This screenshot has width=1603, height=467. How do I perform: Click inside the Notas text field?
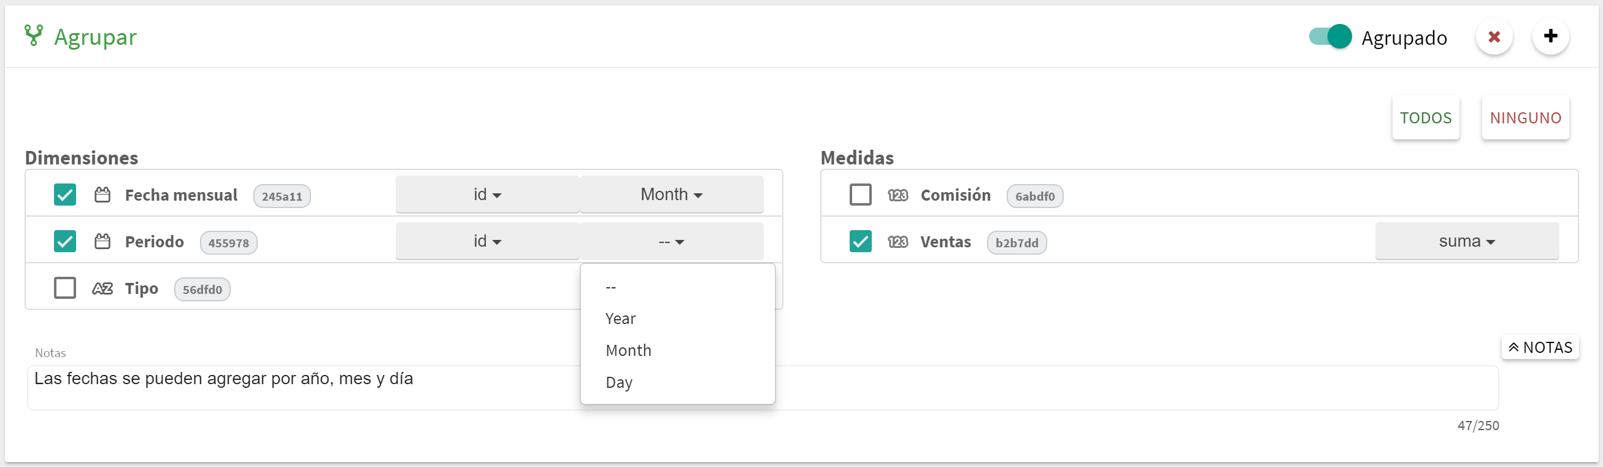tap(763, 387)
